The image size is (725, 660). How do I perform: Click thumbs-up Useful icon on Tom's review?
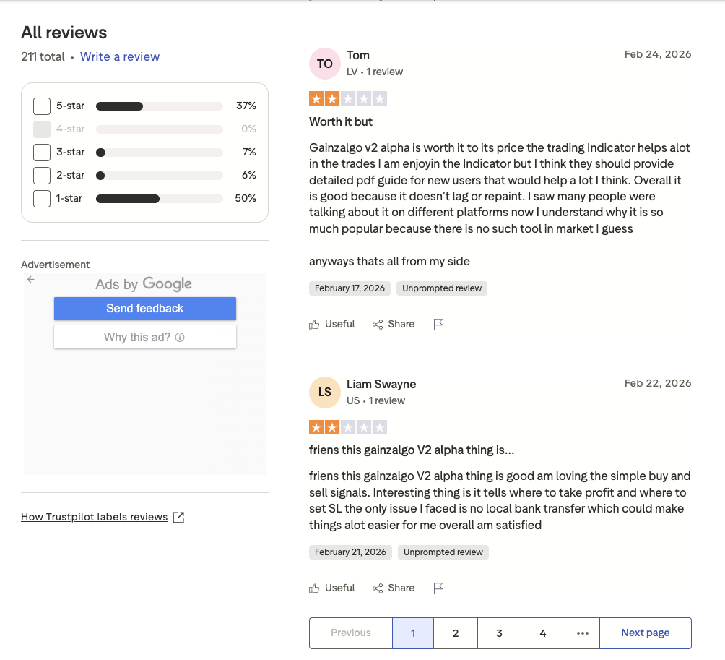pos(314,325)
